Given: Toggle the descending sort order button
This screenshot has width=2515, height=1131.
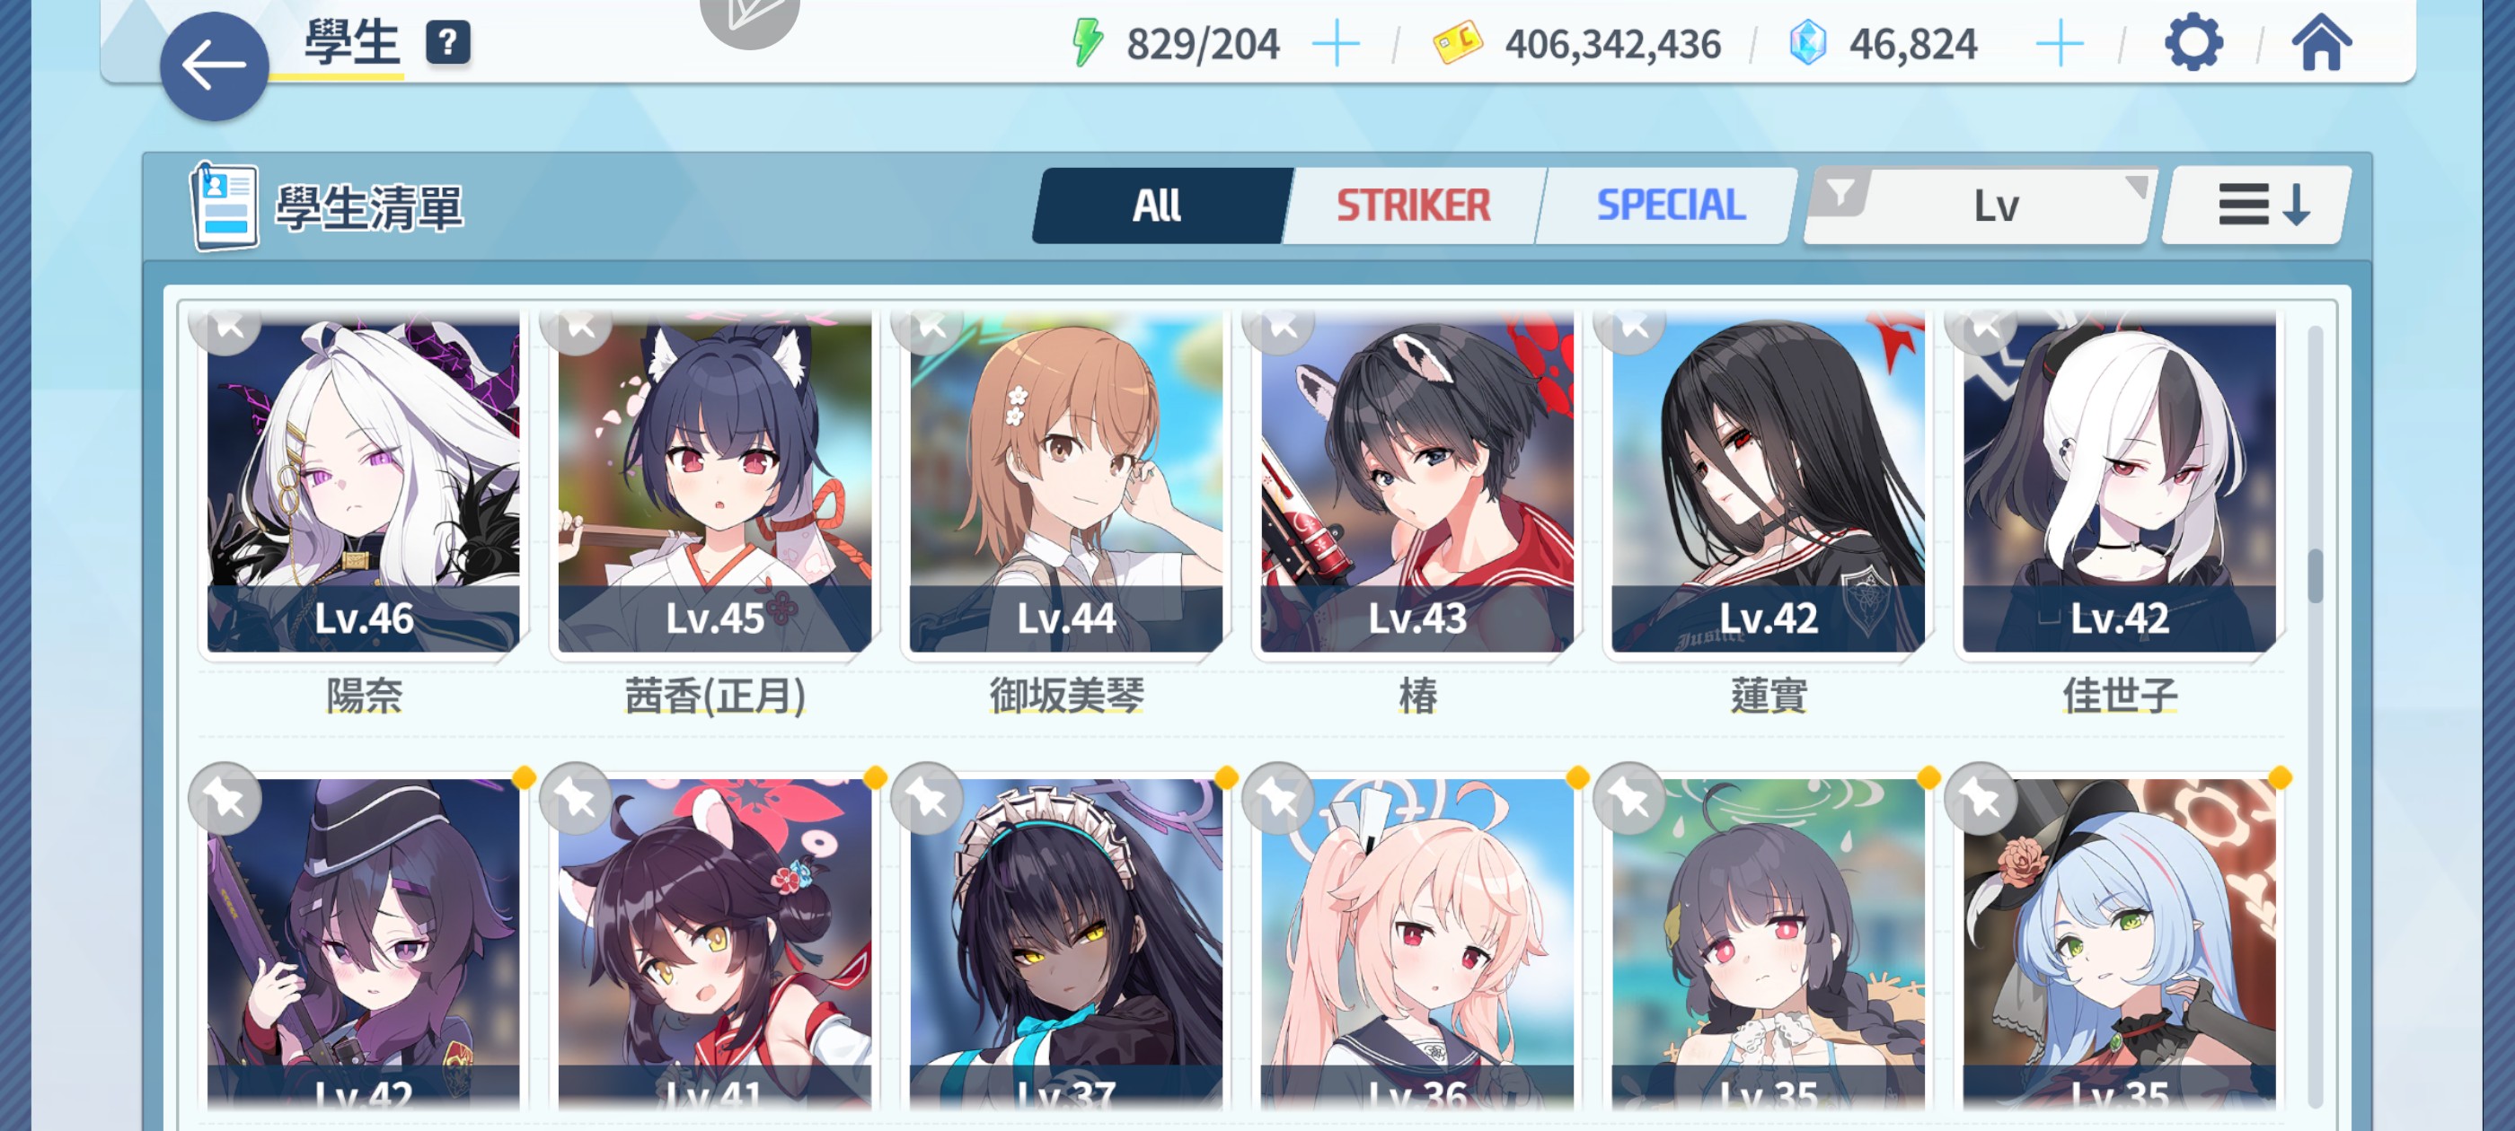Looking at the screenshot, I should (x=2257, y=205).
